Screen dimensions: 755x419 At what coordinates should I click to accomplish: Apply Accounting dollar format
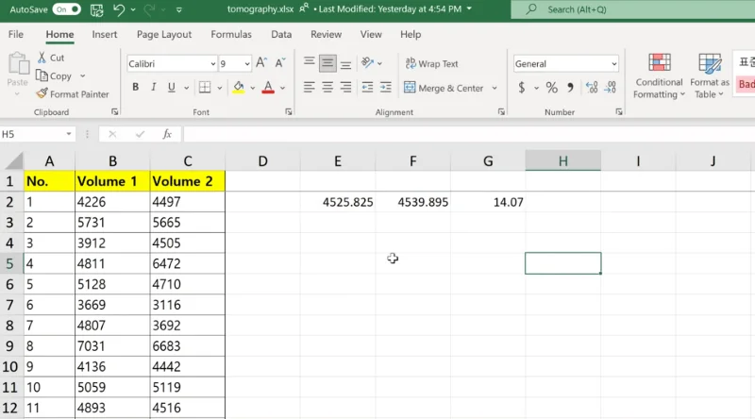click(x=522, y=87)
